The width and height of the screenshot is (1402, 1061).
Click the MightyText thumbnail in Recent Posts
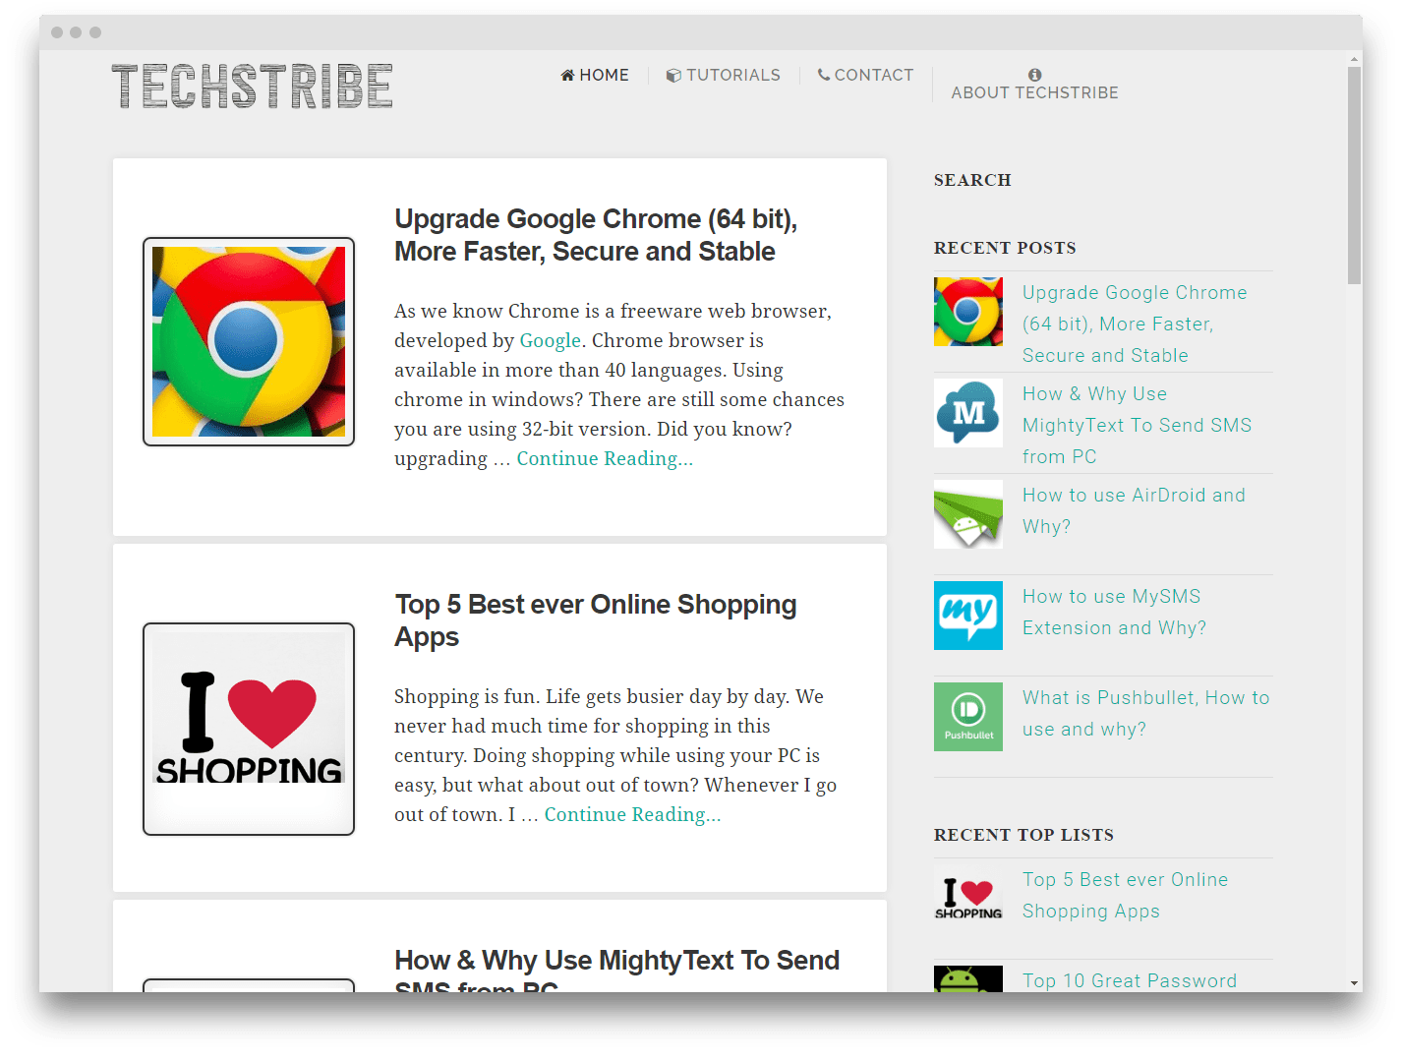coord(968,413)
